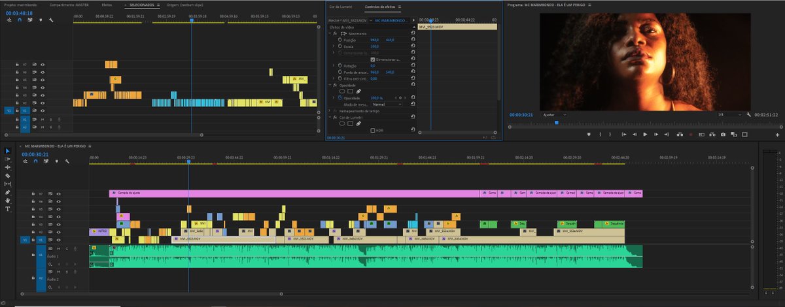
Task: Toggle Snap magnet in main timeline
Action: click(35, 161)
